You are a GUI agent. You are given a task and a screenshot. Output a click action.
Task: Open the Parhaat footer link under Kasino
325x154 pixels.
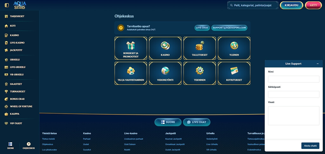(x=87, y=139)
